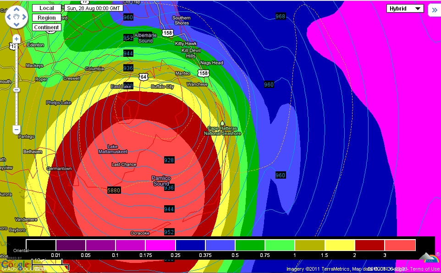Click the magenta 0.25 legend swatch

coord(160,245)
